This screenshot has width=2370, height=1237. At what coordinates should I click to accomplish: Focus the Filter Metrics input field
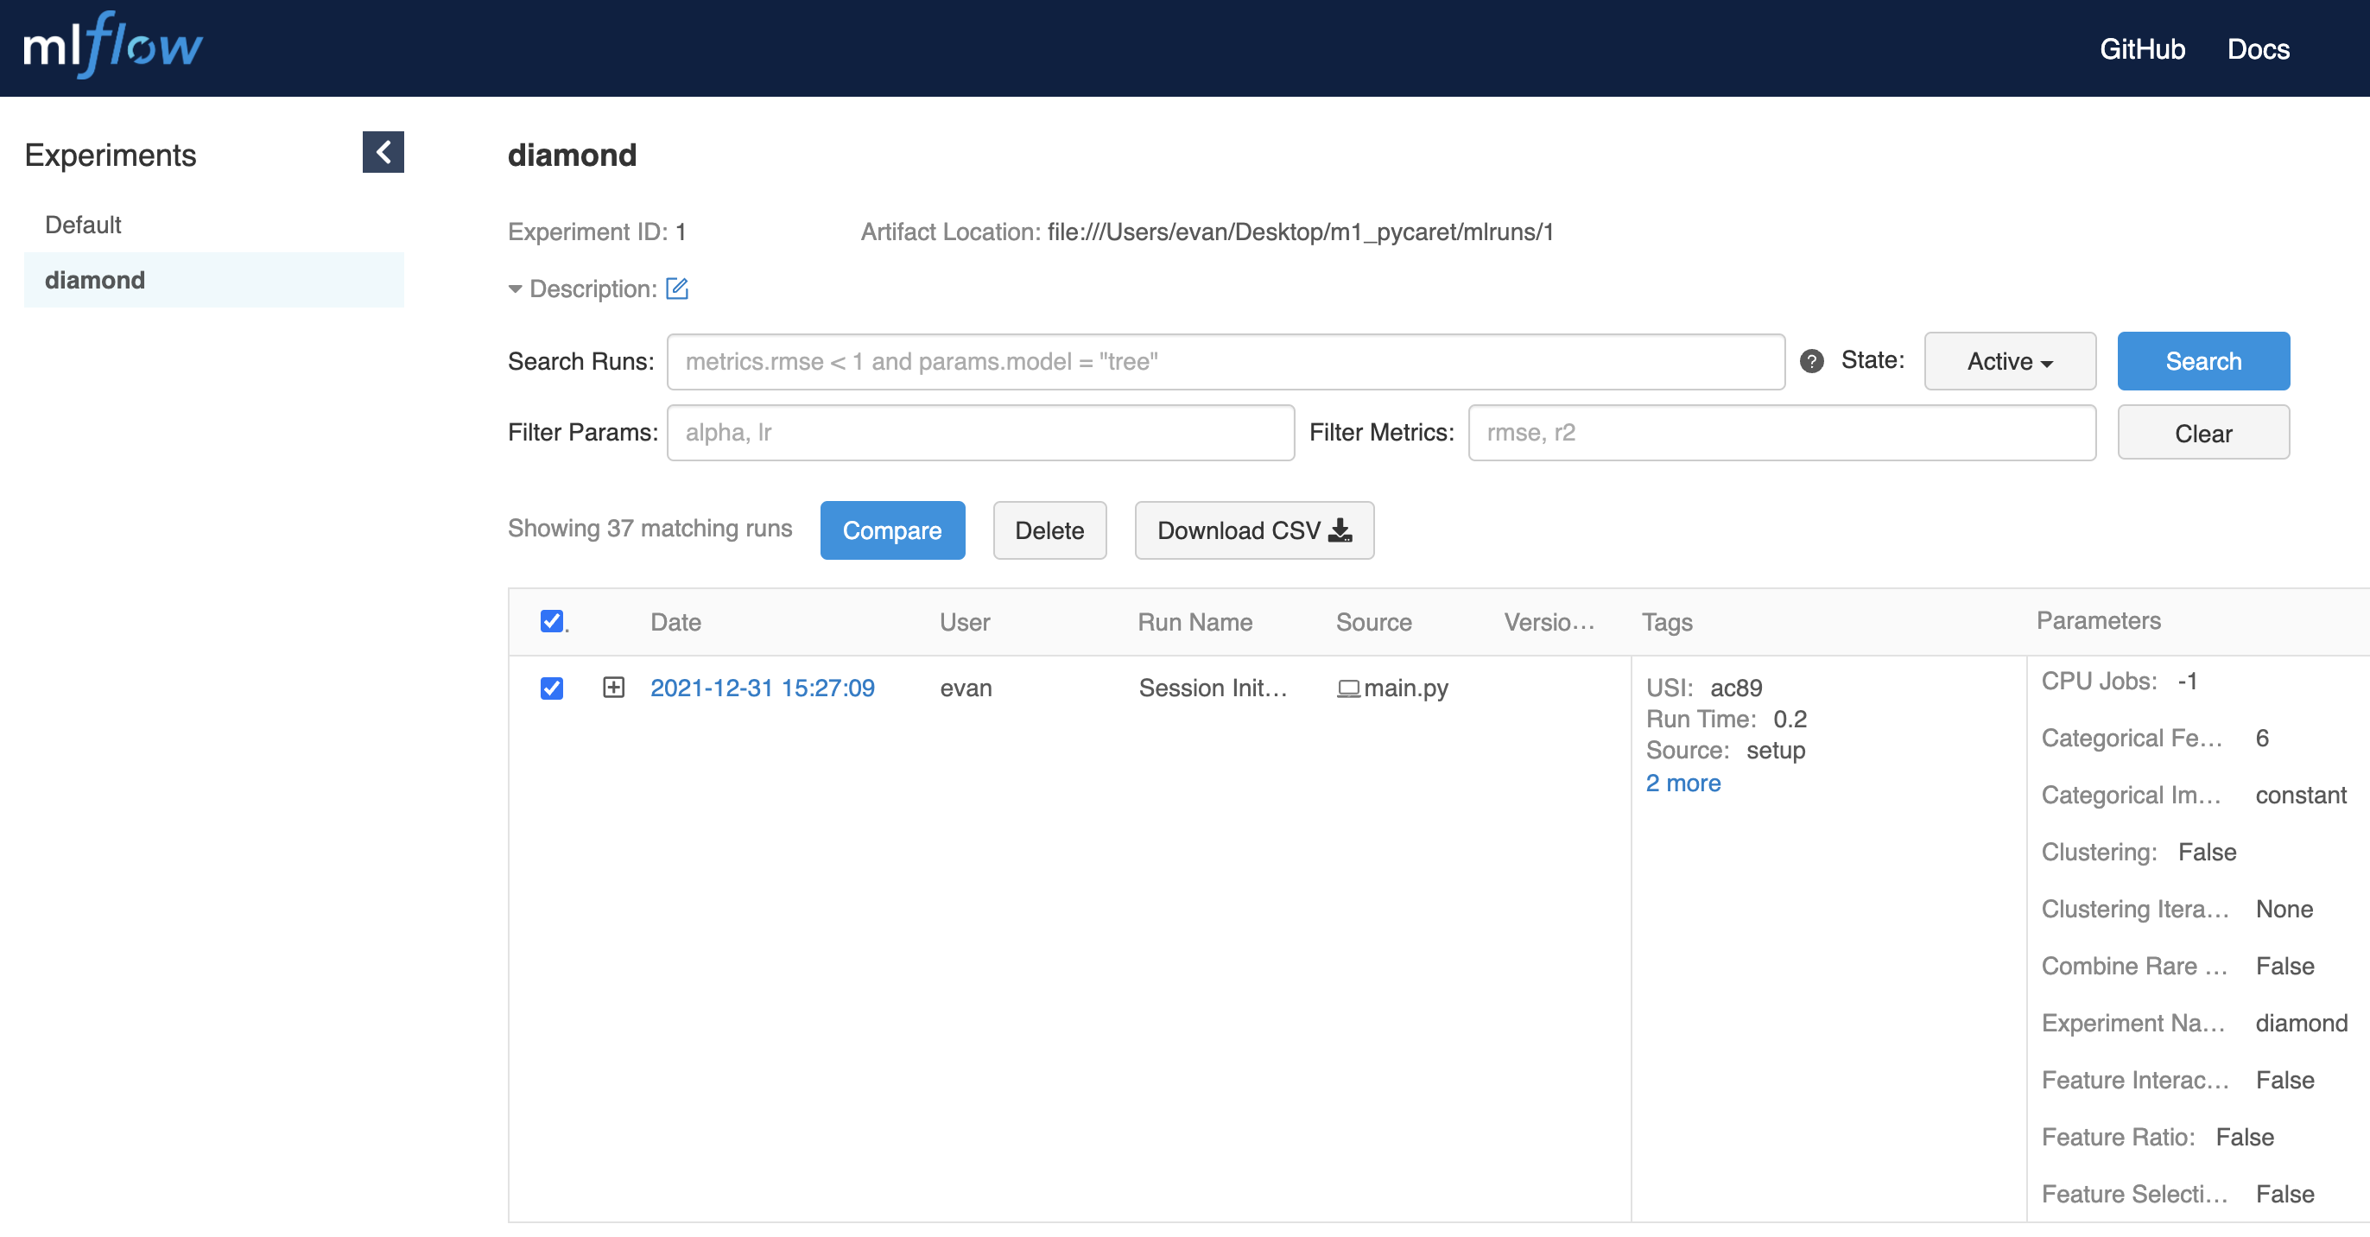pyautogui.click(x=1782, y=433)
